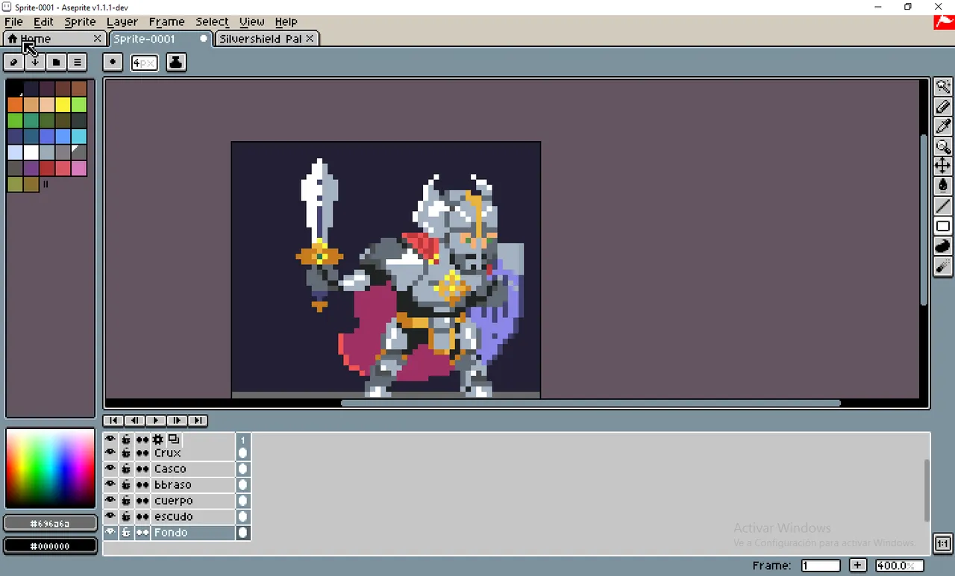Select the Line tool
This screenshot has height=576, width=955.
(x=943, y=206)
